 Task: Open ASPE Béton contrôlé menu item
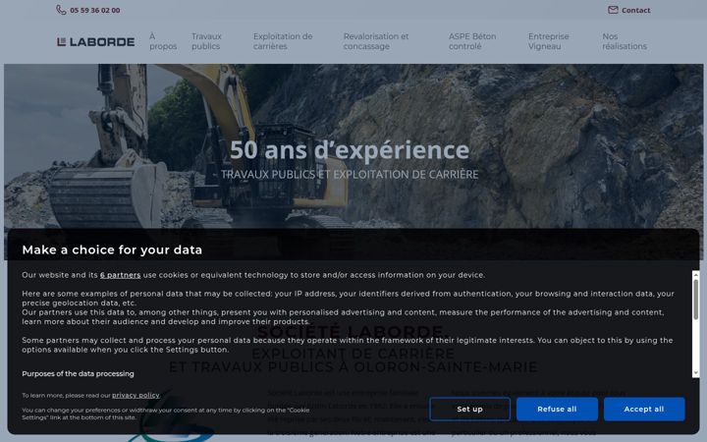[472, 41]
